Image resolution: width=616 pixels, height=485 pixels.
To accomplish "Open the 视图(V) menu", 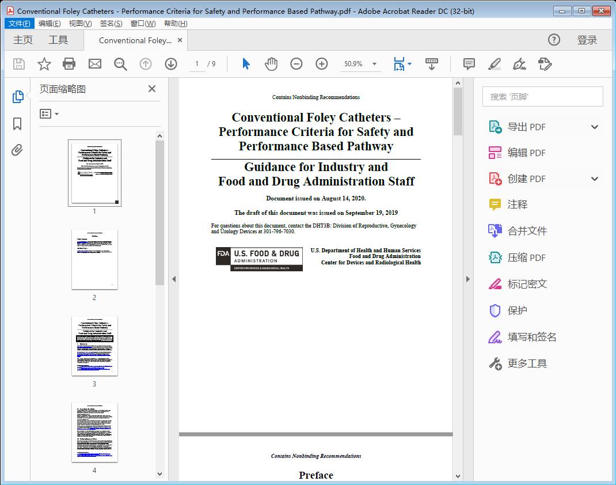I will point(80,24).
